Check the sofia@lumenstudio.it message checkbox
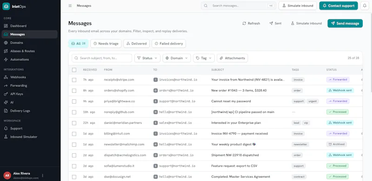Screen dimensions: 372x181 [74, 166]
